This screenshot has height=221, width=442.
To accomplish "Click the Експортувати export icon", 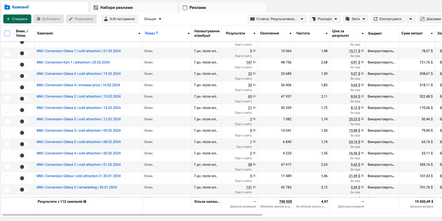I will pyautogui.click(x=376, y=19).
